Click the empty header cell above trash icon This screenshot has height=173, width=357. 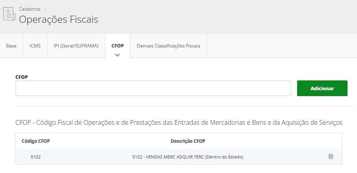(x=331, y=141)
